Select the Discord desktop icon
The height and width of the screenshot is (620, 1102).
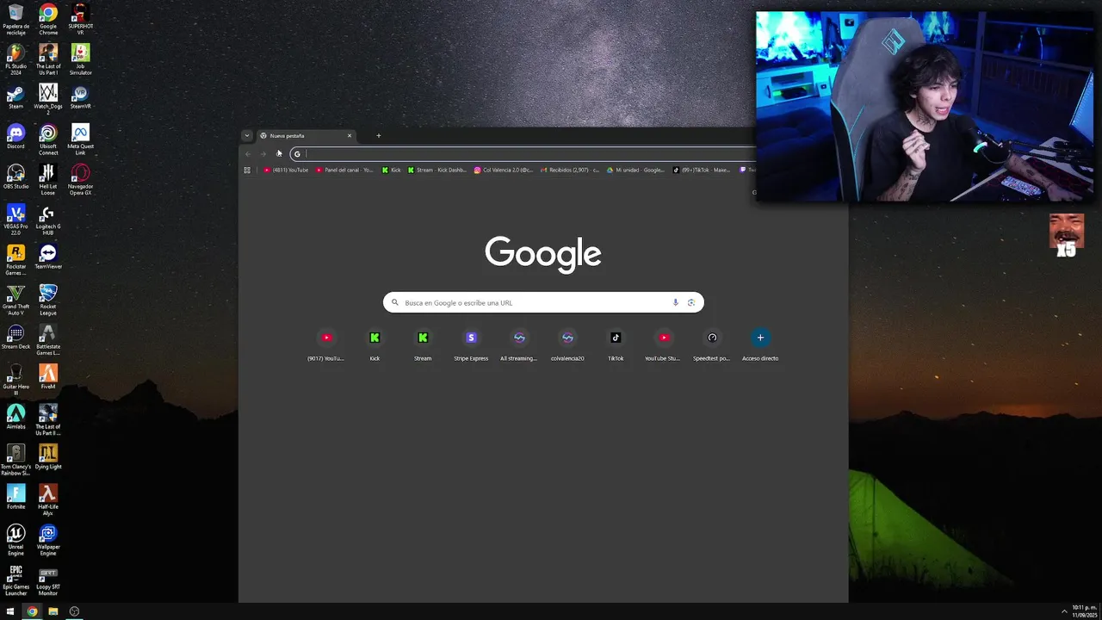tap(15, 137)
